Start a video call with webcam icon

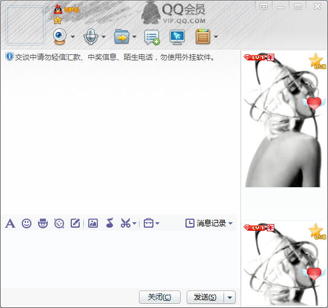click(x=60, y=37)
